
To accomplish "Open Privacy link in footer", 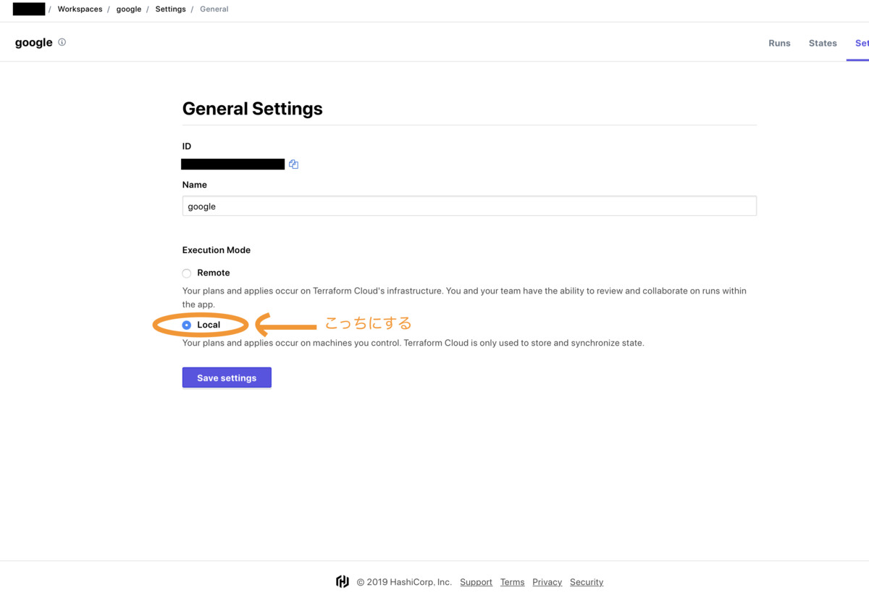I will pyautogui.click(x=547, y=582).
